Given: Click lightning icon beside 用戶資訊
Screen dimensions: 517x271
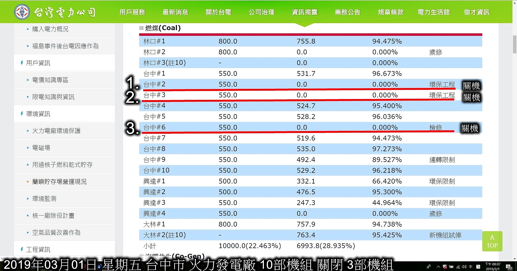Looking at the screenshot, I should tap(22, 63).
